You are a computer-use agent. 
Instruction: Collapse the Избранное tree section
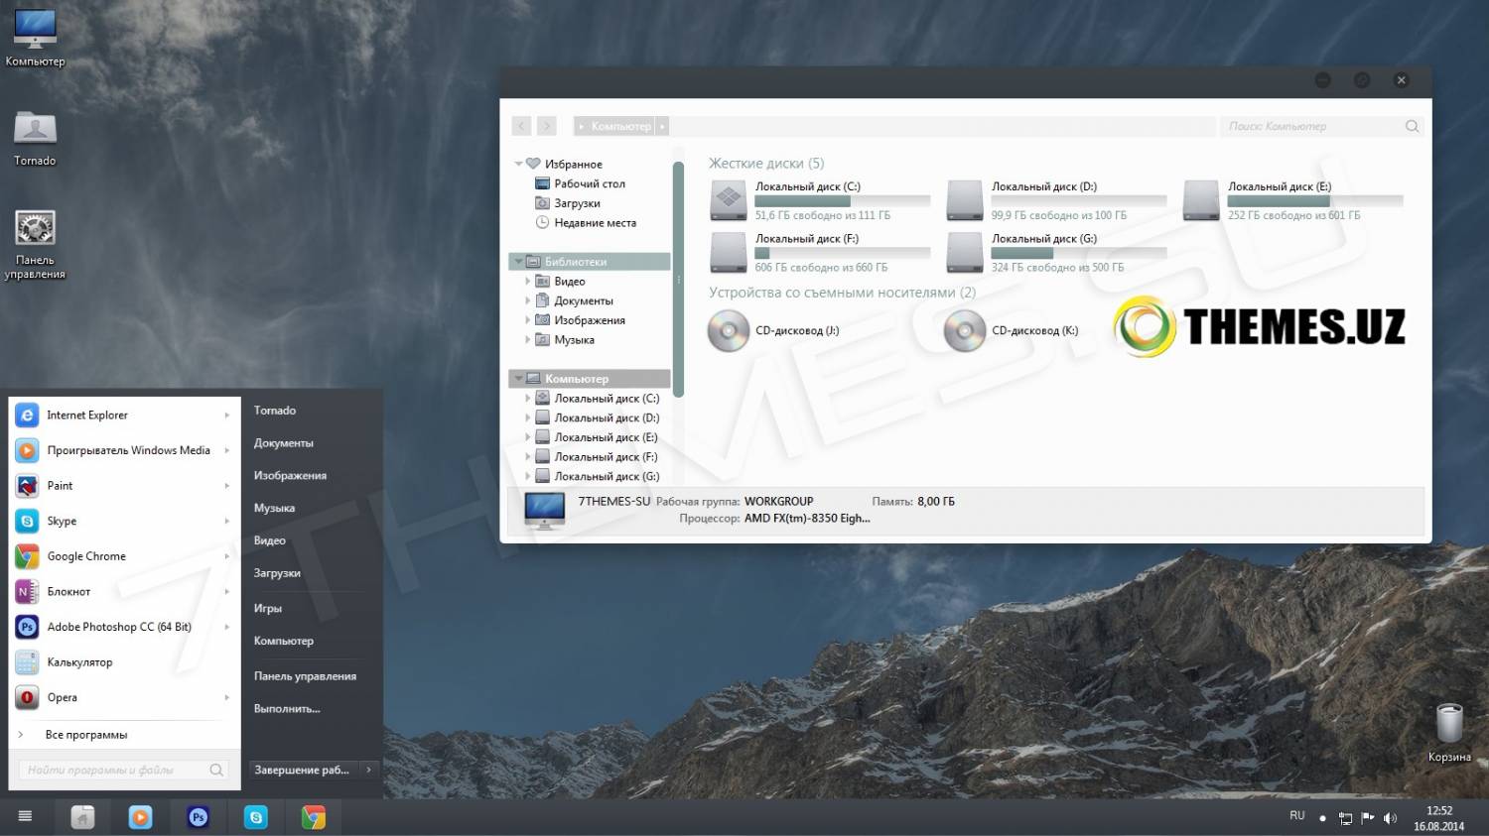pyautogui.click(x=518, y=164)
